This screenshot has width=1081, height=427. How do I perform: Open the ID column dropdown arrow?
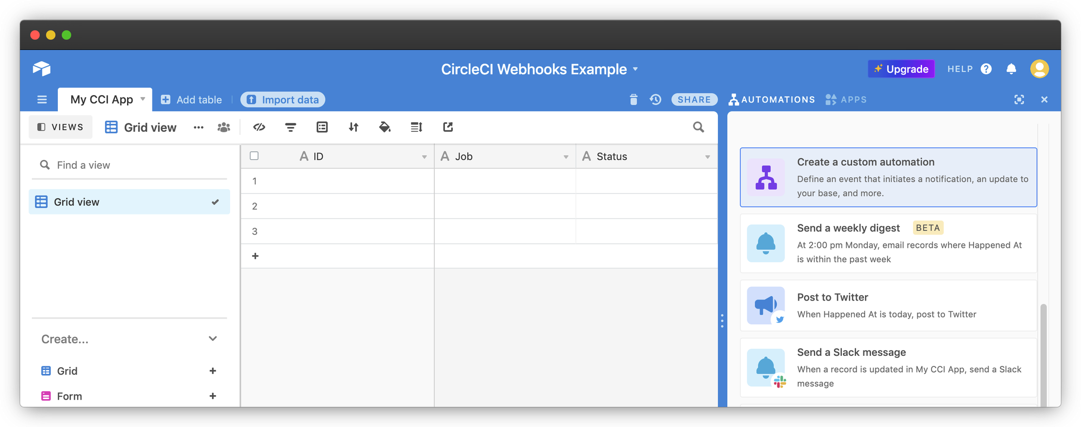[x=424, y=157]
